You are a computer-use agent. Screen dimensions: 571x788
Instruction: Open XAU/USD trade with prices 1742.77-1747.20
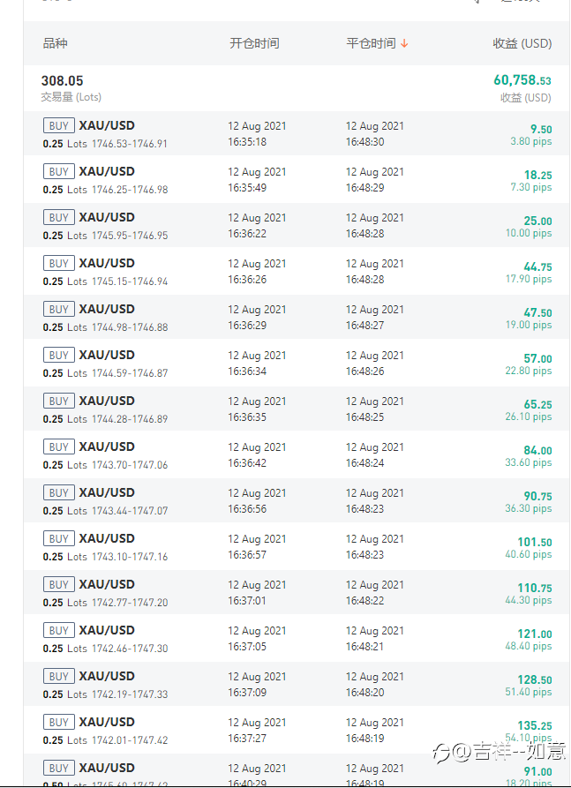tap(297, 592)
